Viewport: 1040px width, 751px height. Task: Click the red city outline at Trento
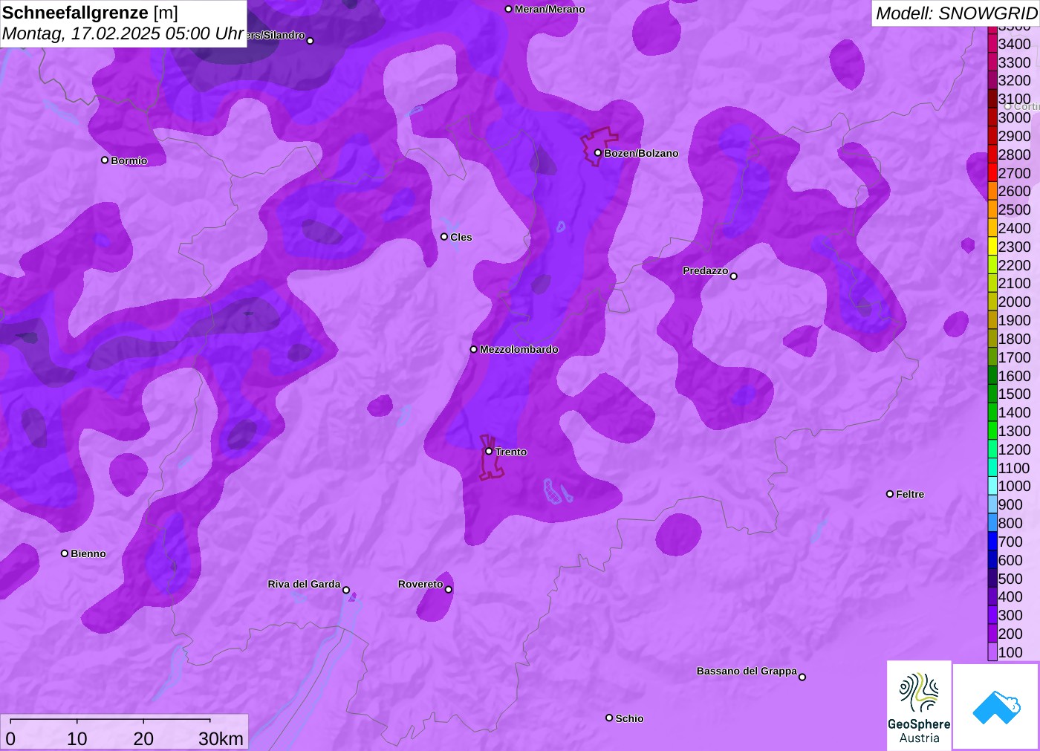click(x=491, y=458)
